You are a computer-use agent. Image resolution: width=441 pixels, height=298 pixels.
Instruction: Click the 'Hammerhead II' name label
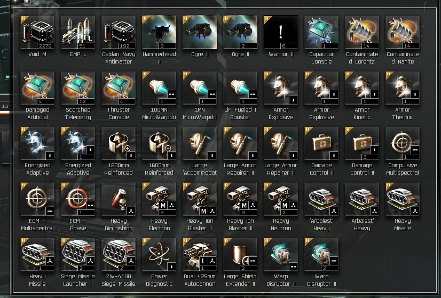pyautogui.click(x=159, y=58)
